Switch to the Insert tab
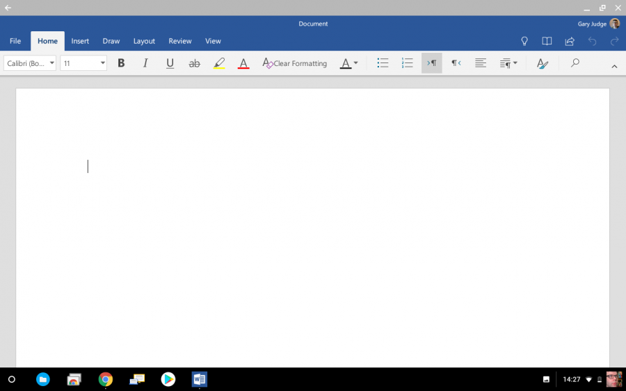 (x=80, y=41)
